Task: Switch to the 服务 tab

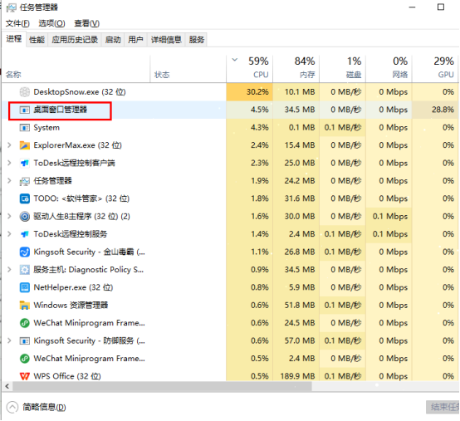Action: click(x=196, y=40)
